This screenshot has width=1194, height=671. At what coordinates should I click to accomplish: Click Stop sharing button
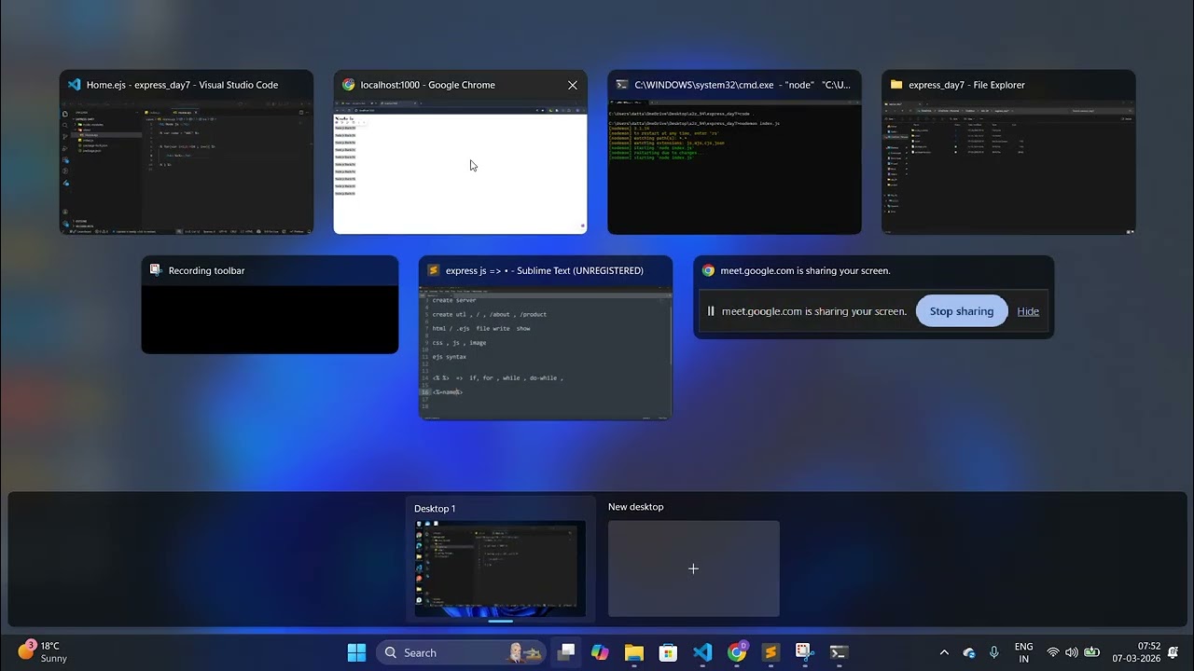(962, 311)
